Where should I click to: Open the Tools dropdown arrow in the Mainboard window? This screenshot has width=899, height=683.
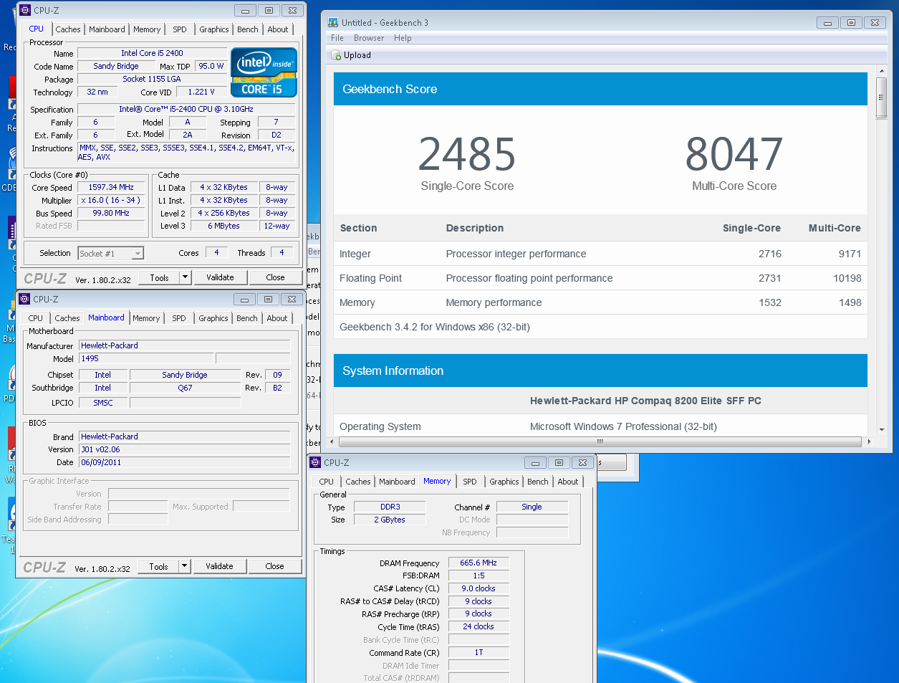pyautogui.click(x=184, y=566)
